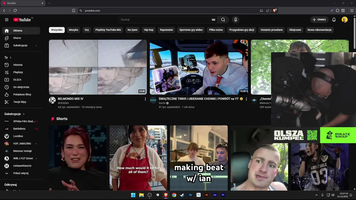Reload the page
The image size is (356, 200).
(x=15, y=11)
